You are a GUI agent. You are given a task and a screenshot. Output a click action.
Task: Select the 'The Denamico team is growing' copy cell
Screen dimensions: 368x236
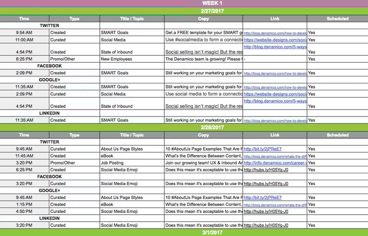point(203,59)
